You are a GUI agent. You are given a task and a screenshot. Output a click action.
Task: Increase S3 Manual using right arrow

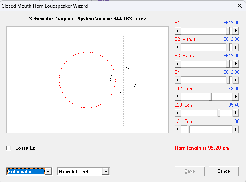tap(236, 64)
